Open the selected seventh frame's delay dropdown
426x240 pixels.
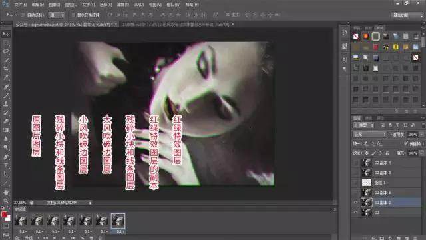[x=120, y=231]
